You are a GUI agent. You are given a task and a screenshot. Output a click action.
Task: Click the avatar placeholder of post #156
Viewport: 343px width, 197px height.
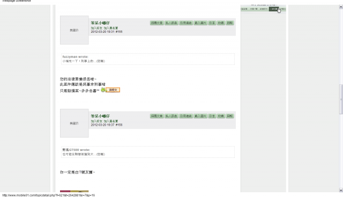click(74, 123)
